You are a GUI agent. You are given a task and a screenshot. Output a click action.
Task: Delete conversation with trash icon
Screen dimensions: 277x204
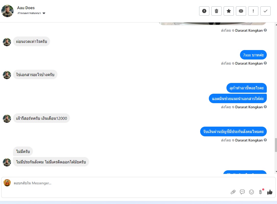coord(216,11)
